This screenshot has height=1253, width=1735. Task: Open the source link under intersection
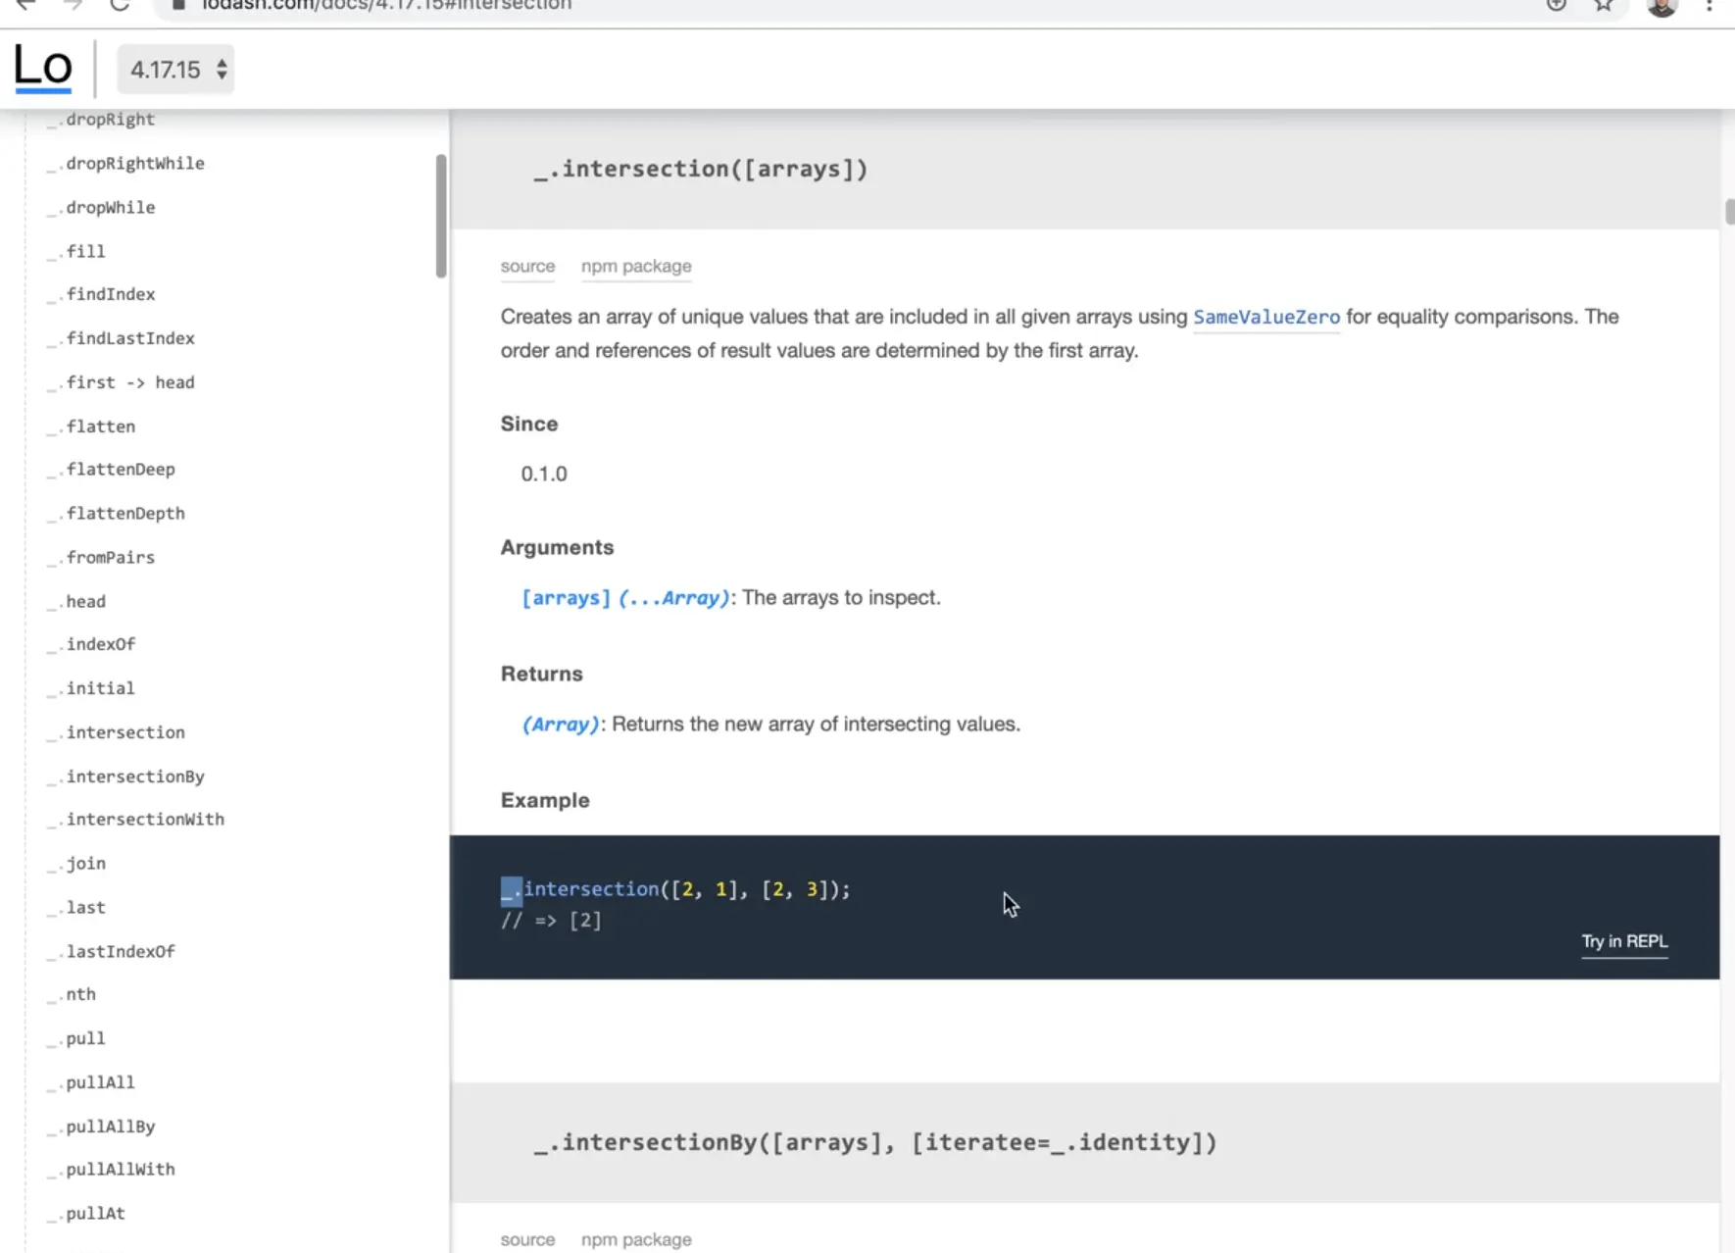pos(527,266)
